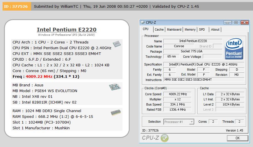Switch to the Cache tab
This screenshot has height=147, width=253.
coord(159,29)
